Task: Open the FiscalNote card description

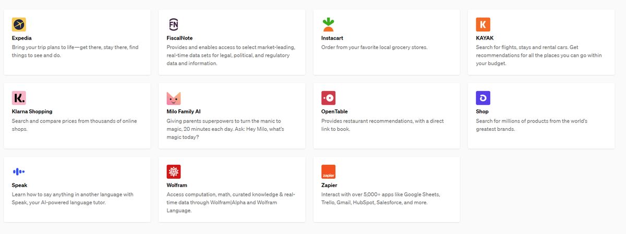Action: click(231, 55)
